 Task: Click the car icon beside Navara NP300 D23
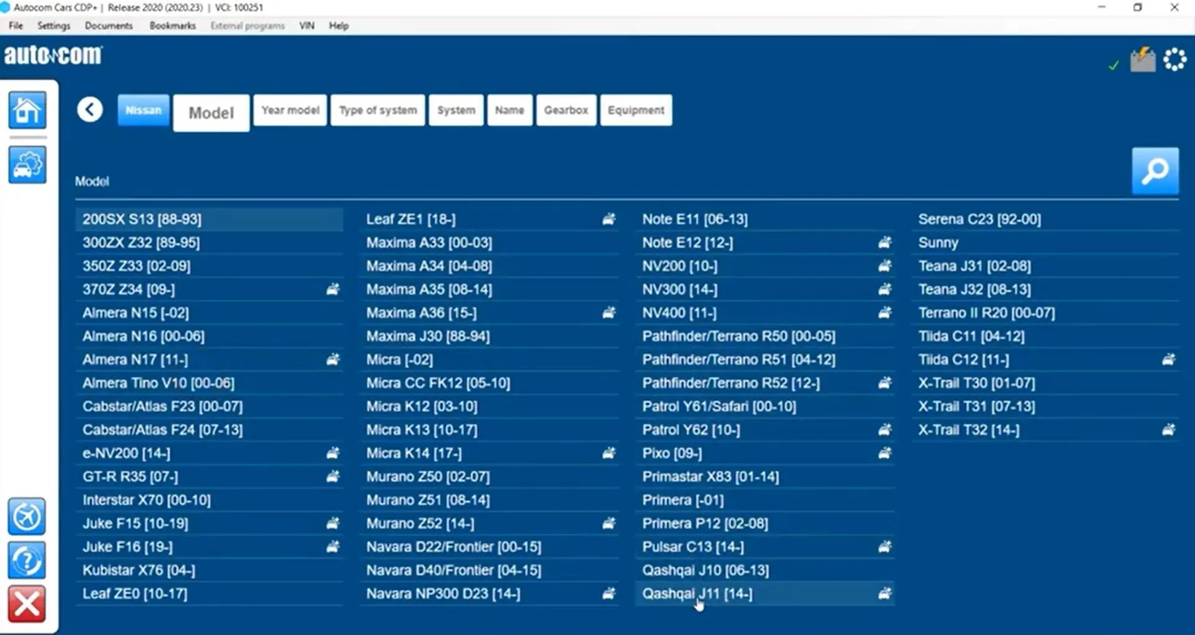[609, 594]
